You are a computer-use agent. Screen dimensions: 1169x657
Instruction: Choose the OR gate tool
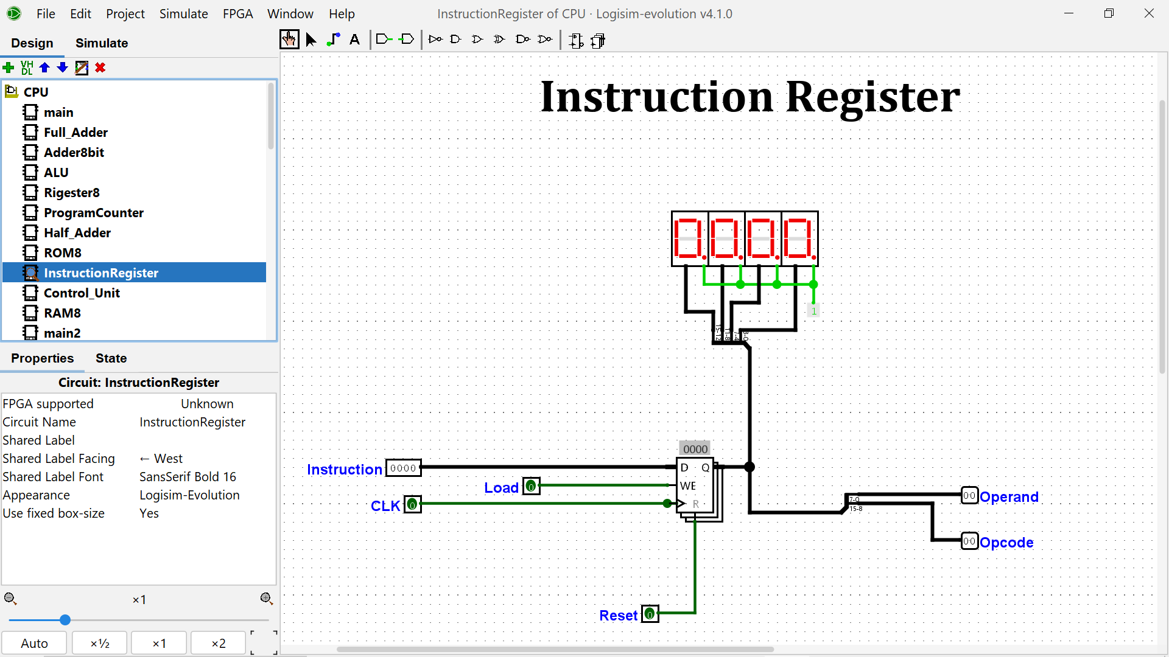pos(478,40)
